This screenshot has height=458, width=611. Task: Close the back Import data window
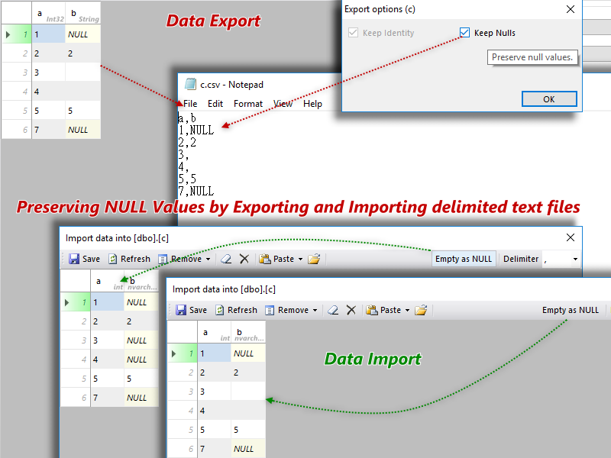tap(570, 237)
